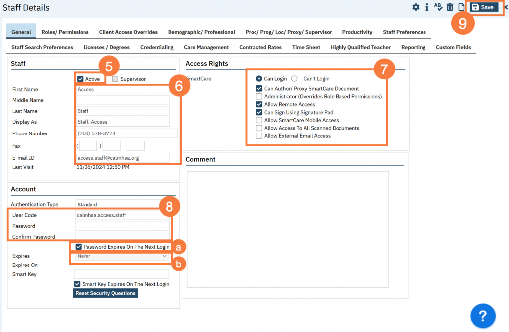Image resolution: width=509 pixels, height=332 pixels.
Task: Open the blue help question mark
Action: 483,316
